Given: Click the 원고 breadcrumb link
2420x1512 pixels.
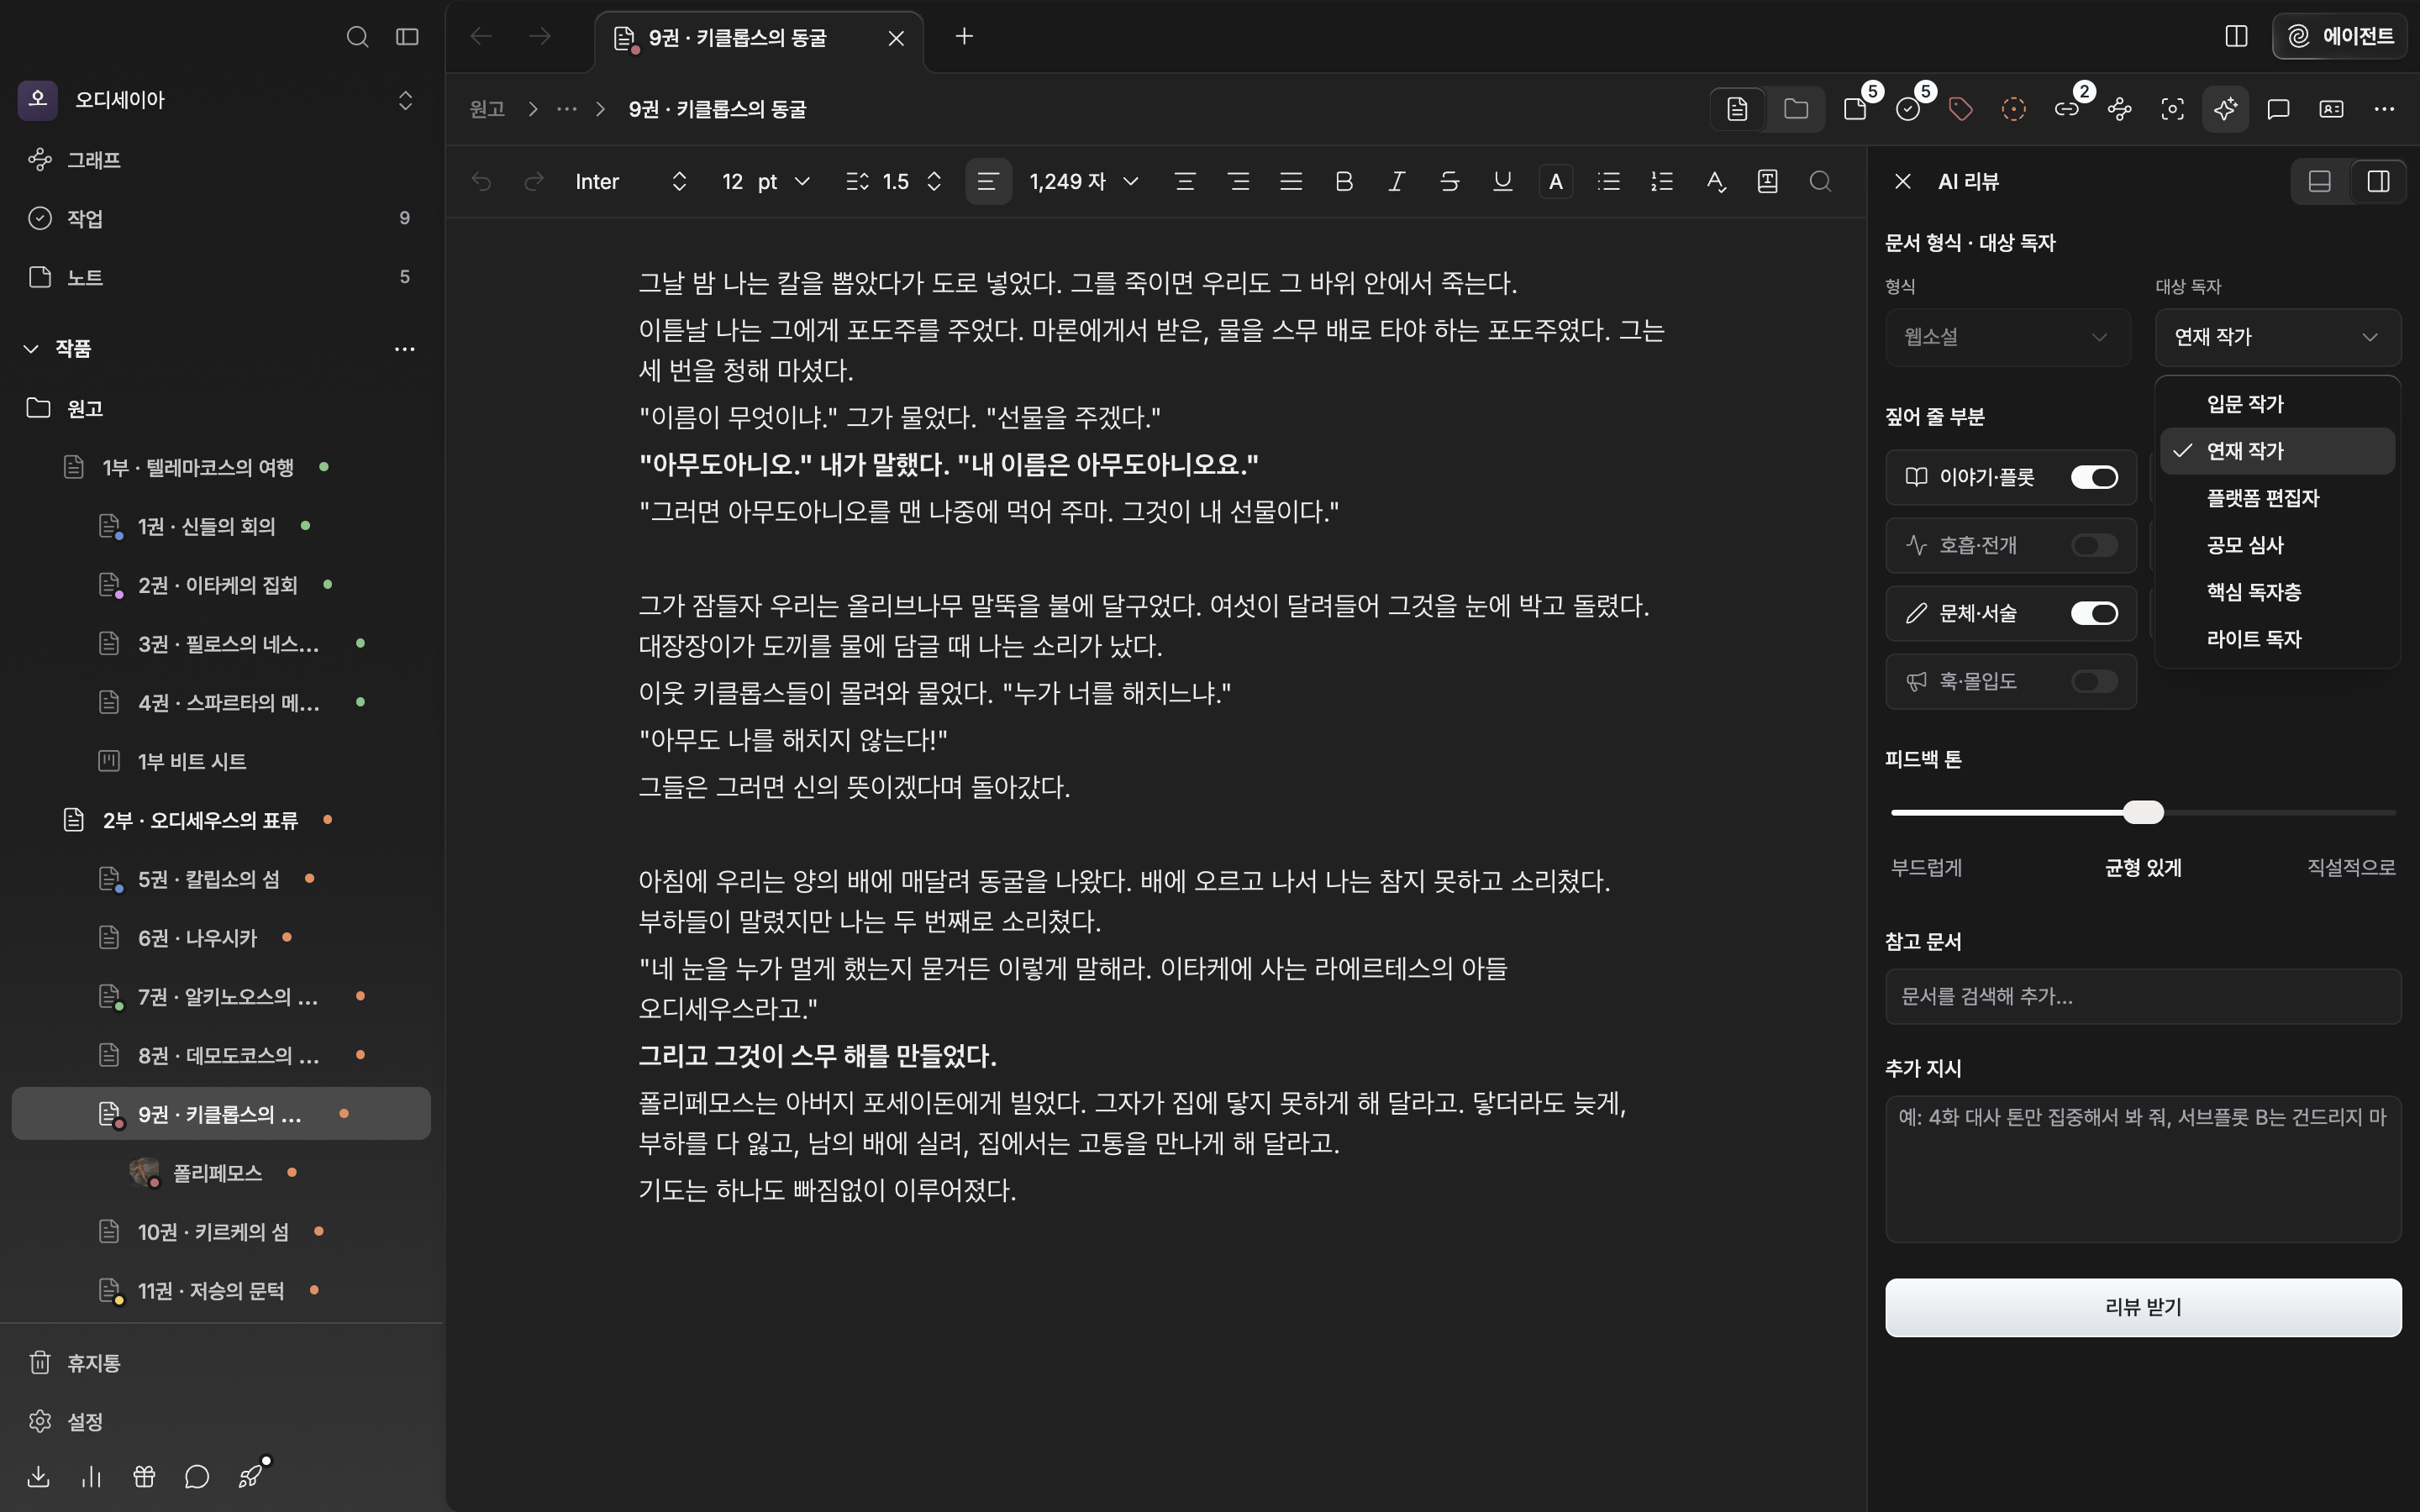Looking at the screenshot, I should point(487,109).
